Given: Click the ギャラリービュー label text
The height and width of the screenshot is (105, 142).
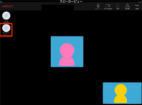Looking at the screenshot, I should (6, 34).
